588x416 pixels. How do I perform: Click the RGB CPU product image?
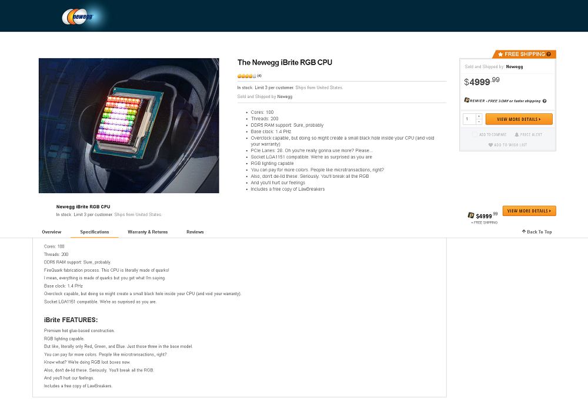[x=129, y=126]
